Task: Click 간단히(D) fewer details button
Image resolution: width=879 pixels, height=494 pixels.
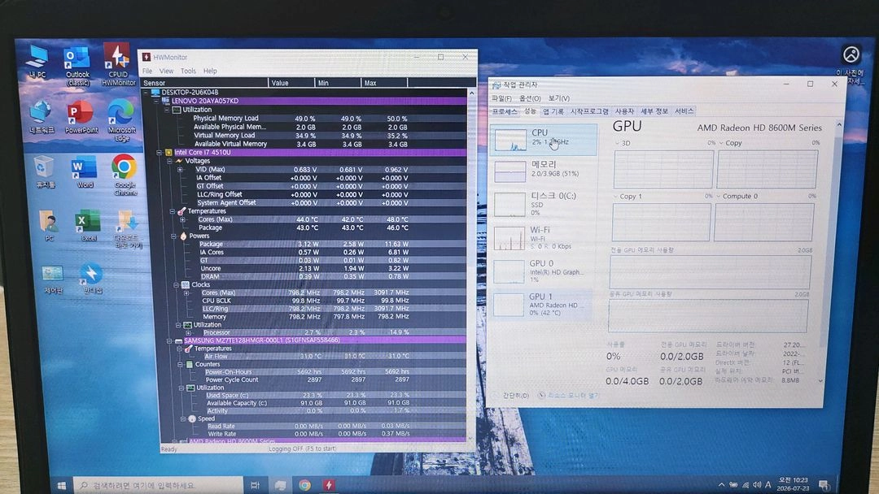Action: pos(511,396)
